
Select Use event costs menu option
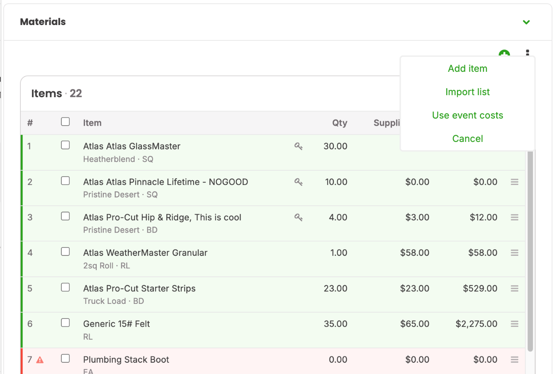467,115
